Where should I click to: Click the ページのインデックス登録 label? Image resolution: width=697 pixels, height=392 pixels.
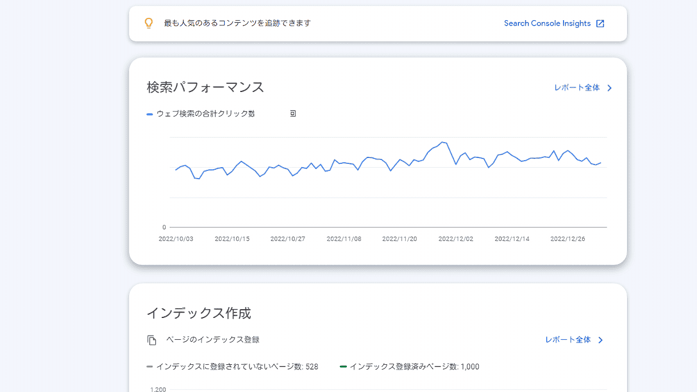point(213,340)
